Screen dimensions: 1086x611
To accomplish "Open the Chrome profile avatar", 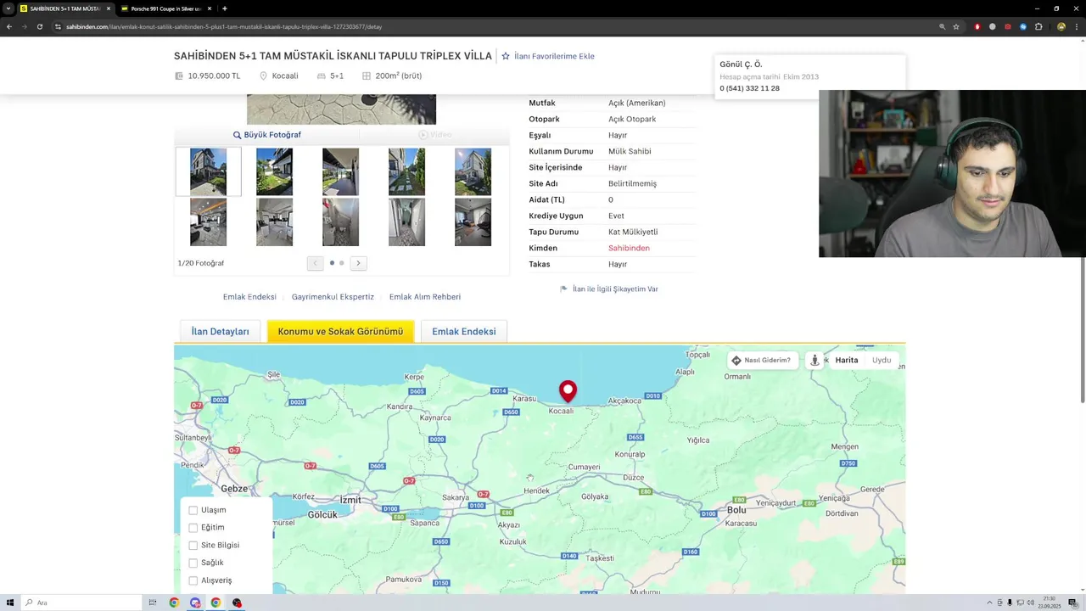I will tap(1061, 26).
